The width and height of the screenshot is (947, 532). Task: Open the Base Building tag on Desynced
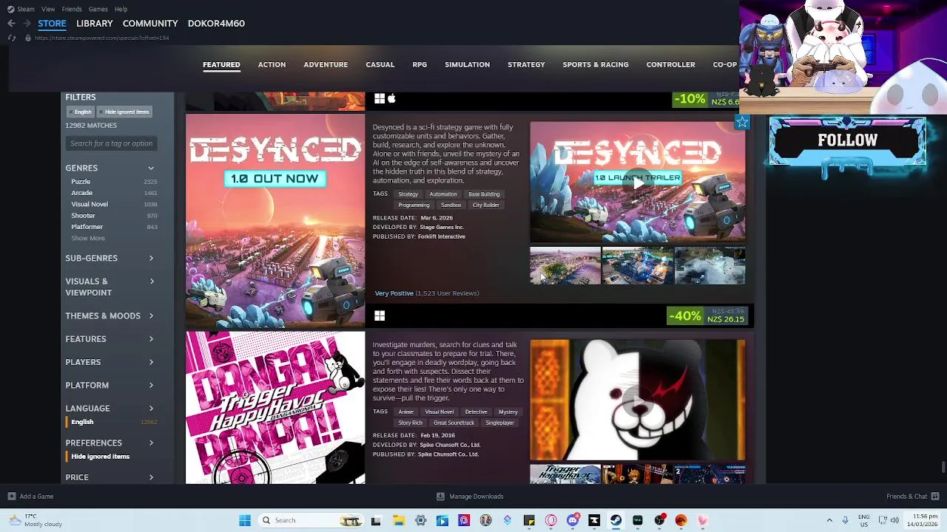click(x=484, y=194)
